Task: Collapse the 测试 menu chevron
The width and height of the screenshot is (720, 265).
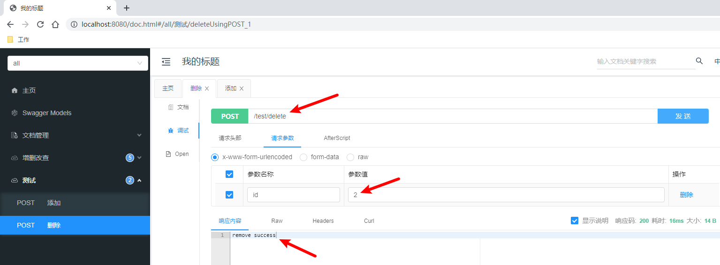Action: (139, 180)
